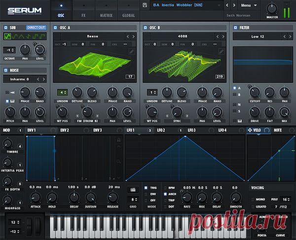Toggle OSC A on/off

pyautogui.click(x=55, y=28)
